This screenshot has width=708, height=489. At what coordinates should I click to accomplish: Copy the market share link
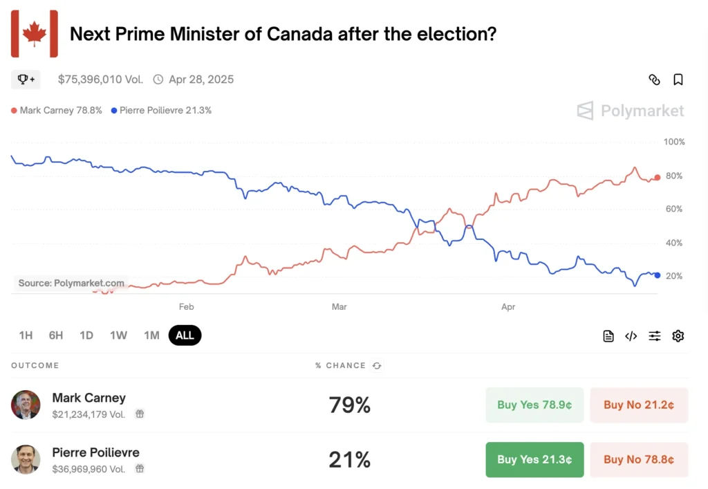coord(654,80)
